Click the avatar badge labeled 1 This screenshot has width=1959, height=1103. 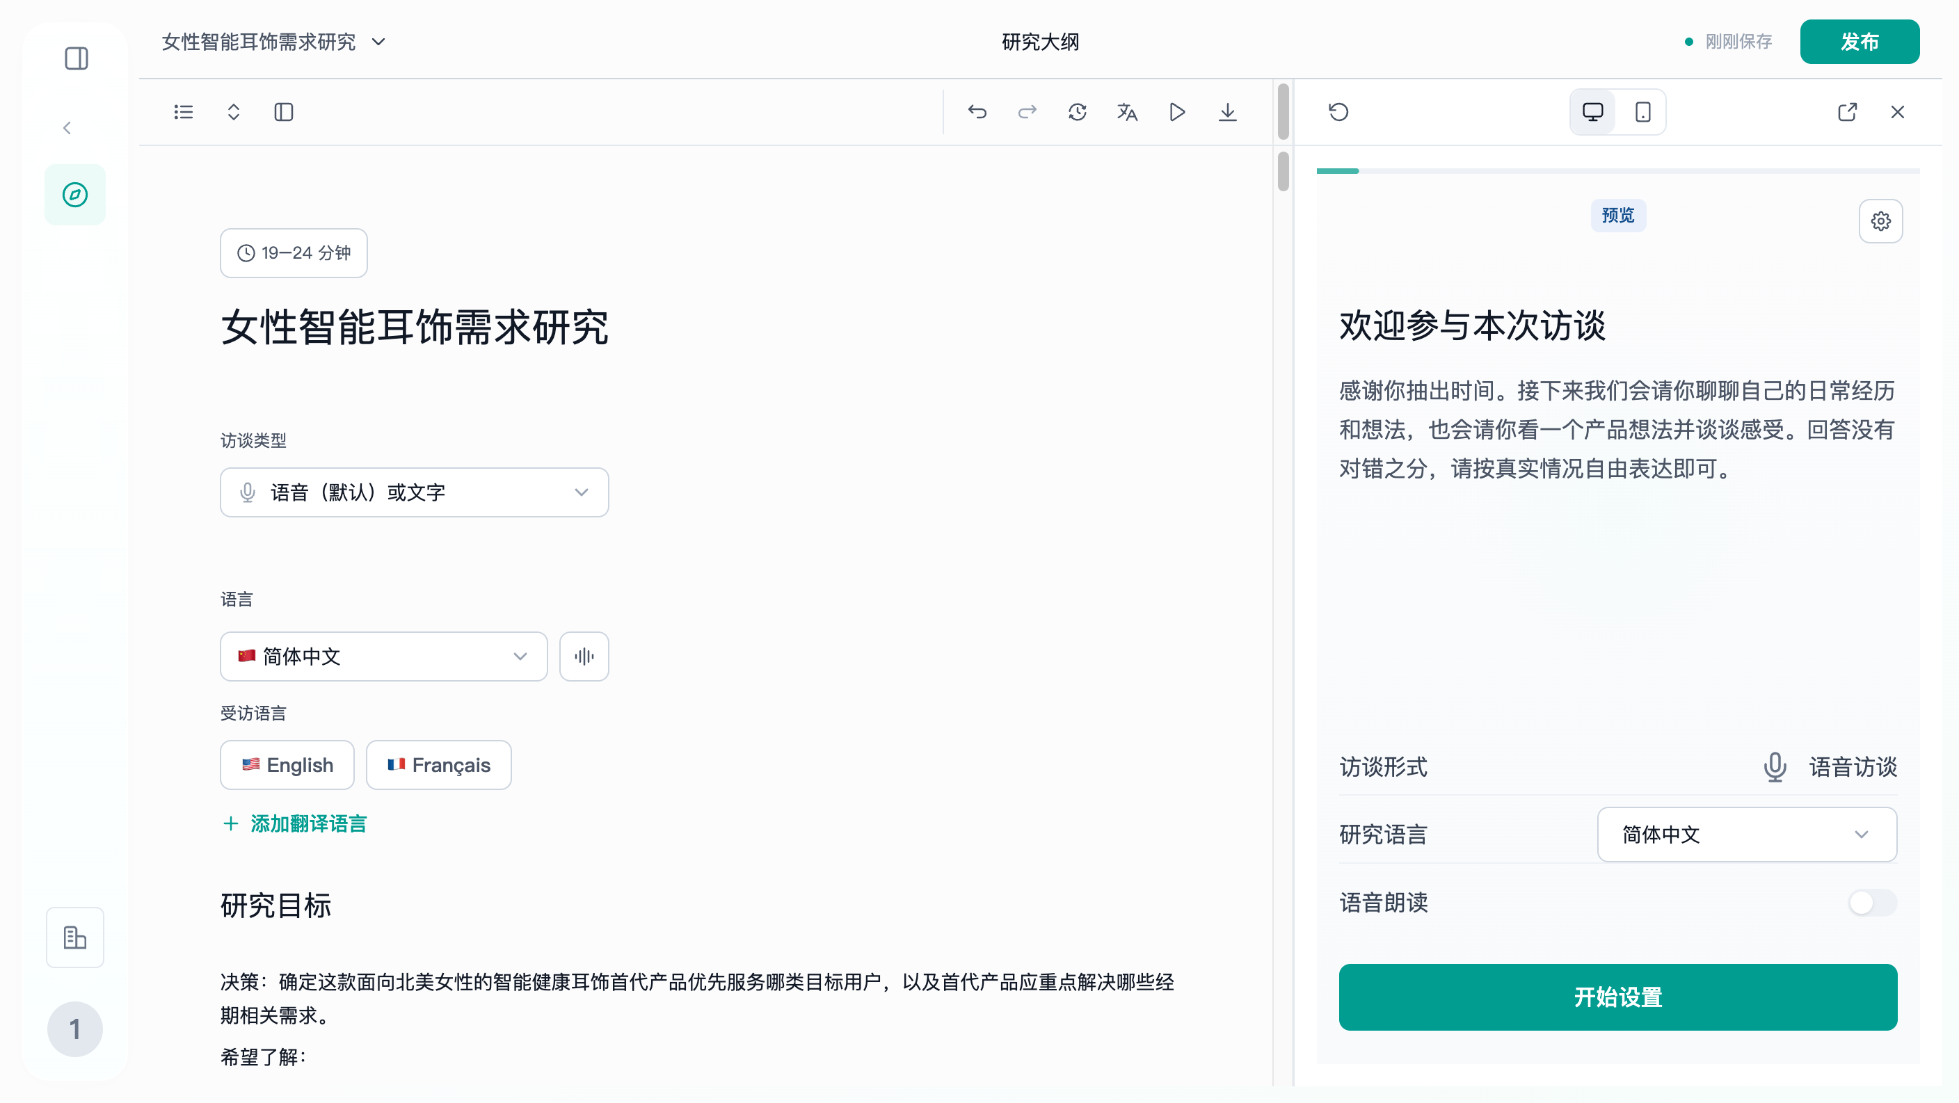pyautogui.click(x=74, y=1029)
